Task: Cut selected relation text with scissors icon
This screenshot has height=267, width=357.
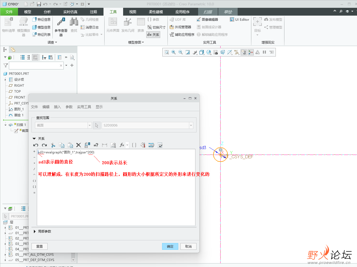Action: click(53, 145)
